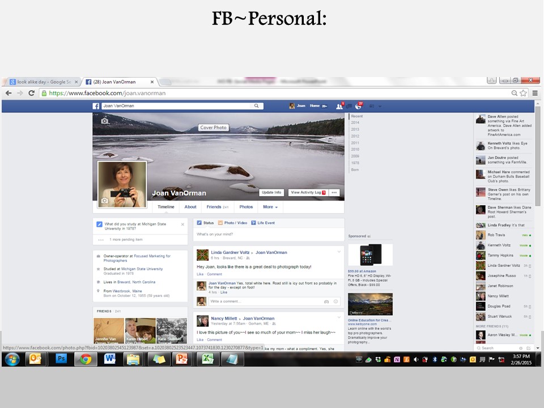
Task: Open the Windows Start button
Action: 12,359
